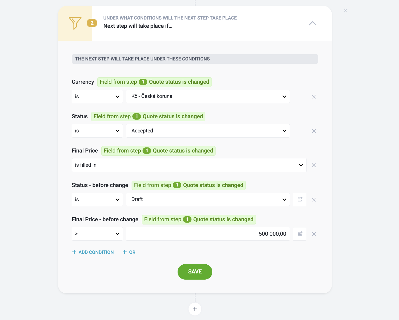Collapse the conditions step with the chevron
This screenshot has width=399, height=320.
point(313,24)
